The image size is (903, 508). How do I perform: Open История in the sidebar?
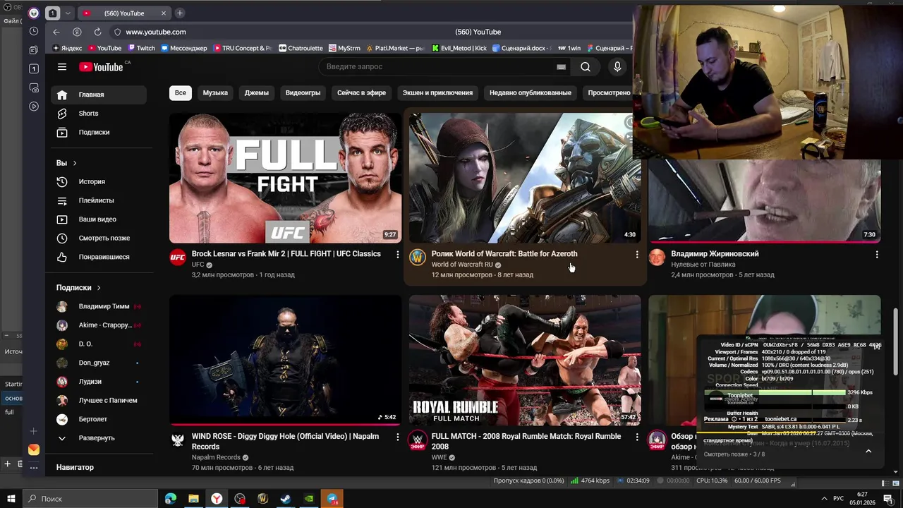pos(99,182)
